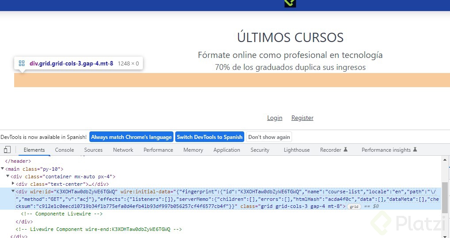
Task: Click the 70% de los graduados text
Action: coord(290,67)
